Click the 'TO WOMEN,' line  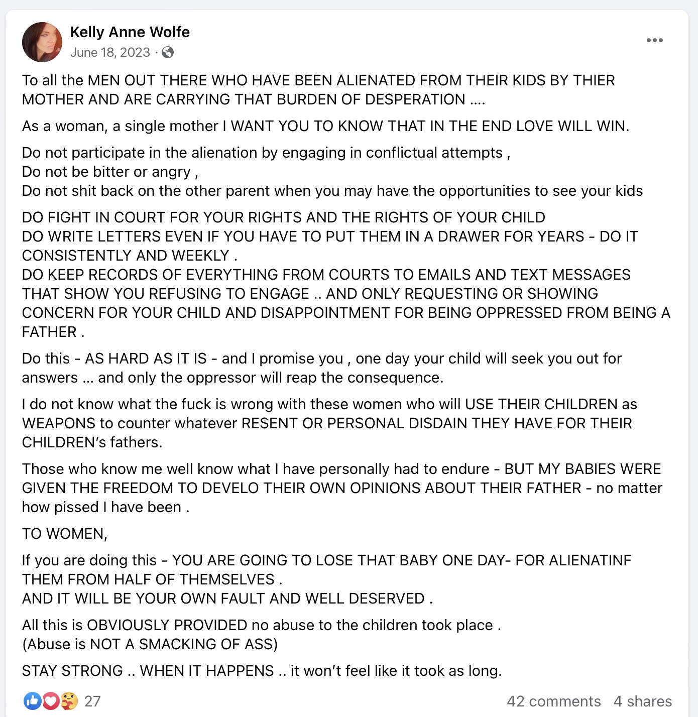pyautogui.click(x=65, y=534)
